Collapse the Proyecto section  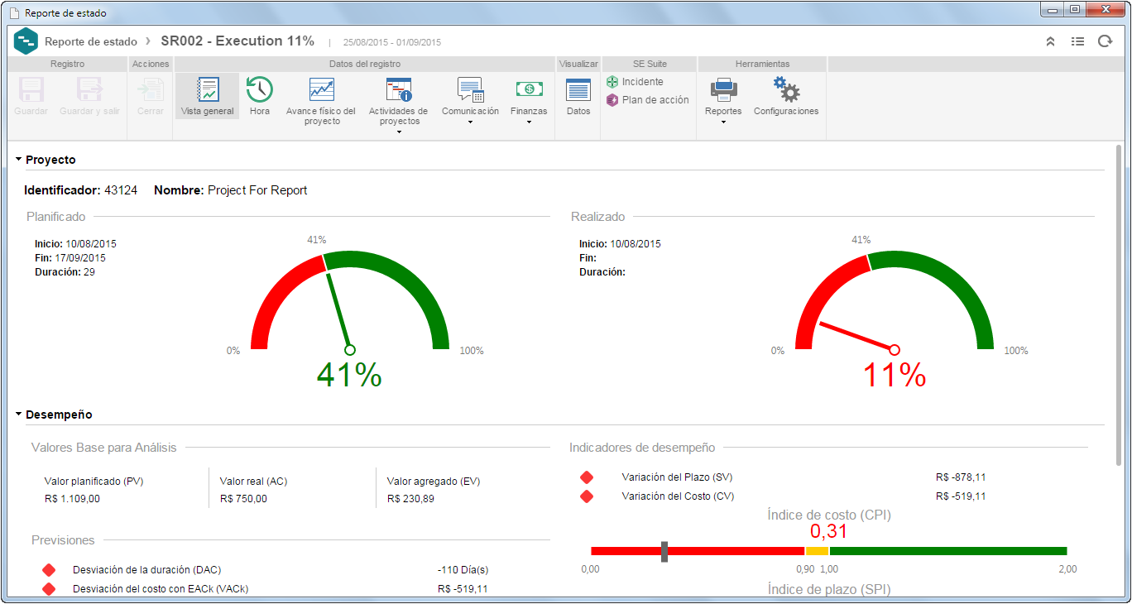[x=18, y=159]
